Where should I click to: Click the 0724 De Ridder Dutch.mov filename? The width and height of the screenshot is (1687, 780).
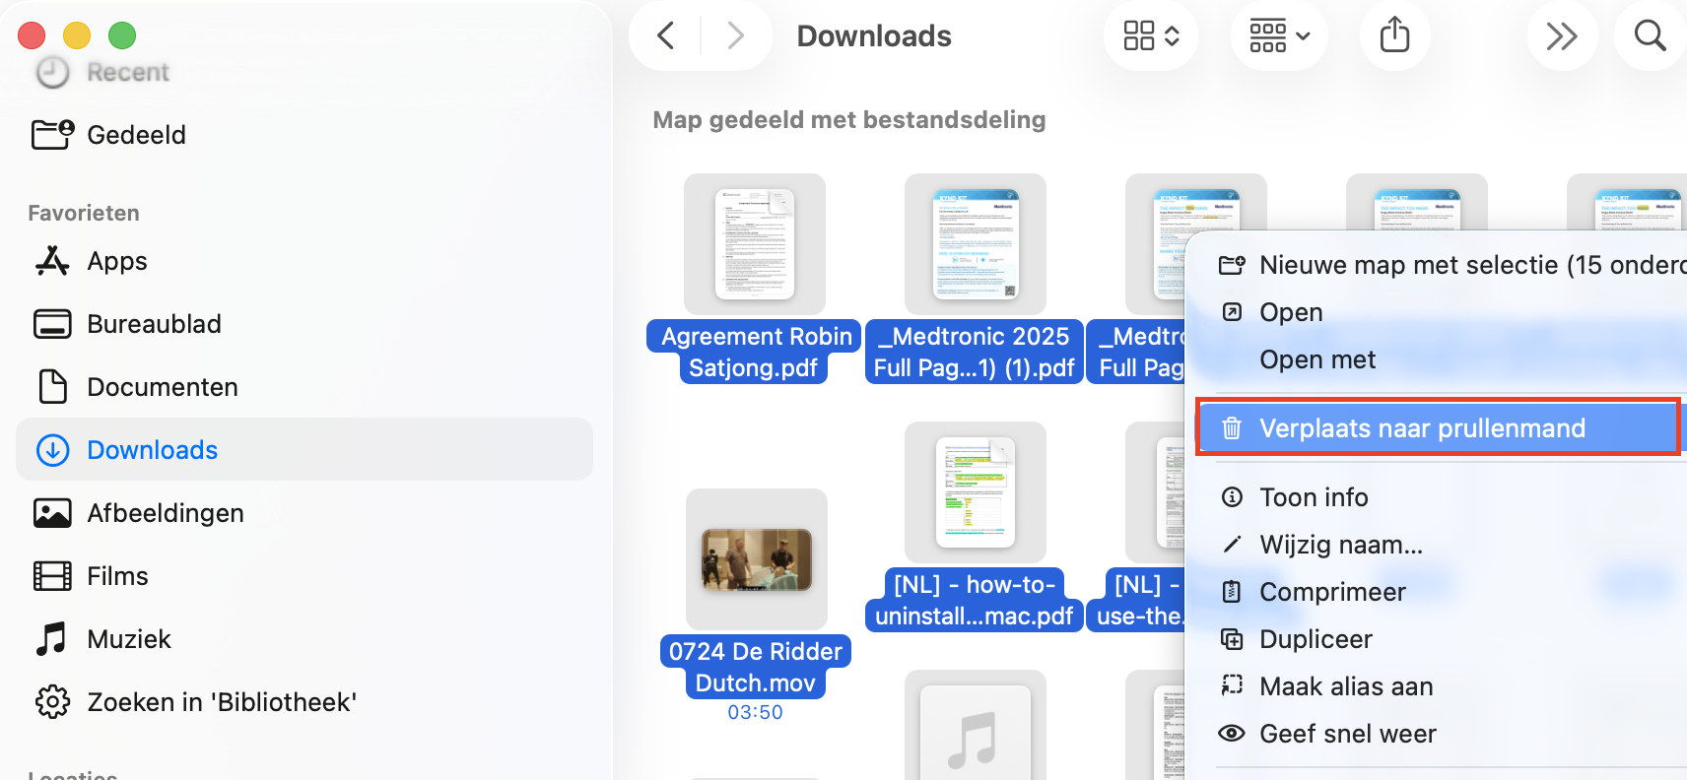click(x=756, y=667)
